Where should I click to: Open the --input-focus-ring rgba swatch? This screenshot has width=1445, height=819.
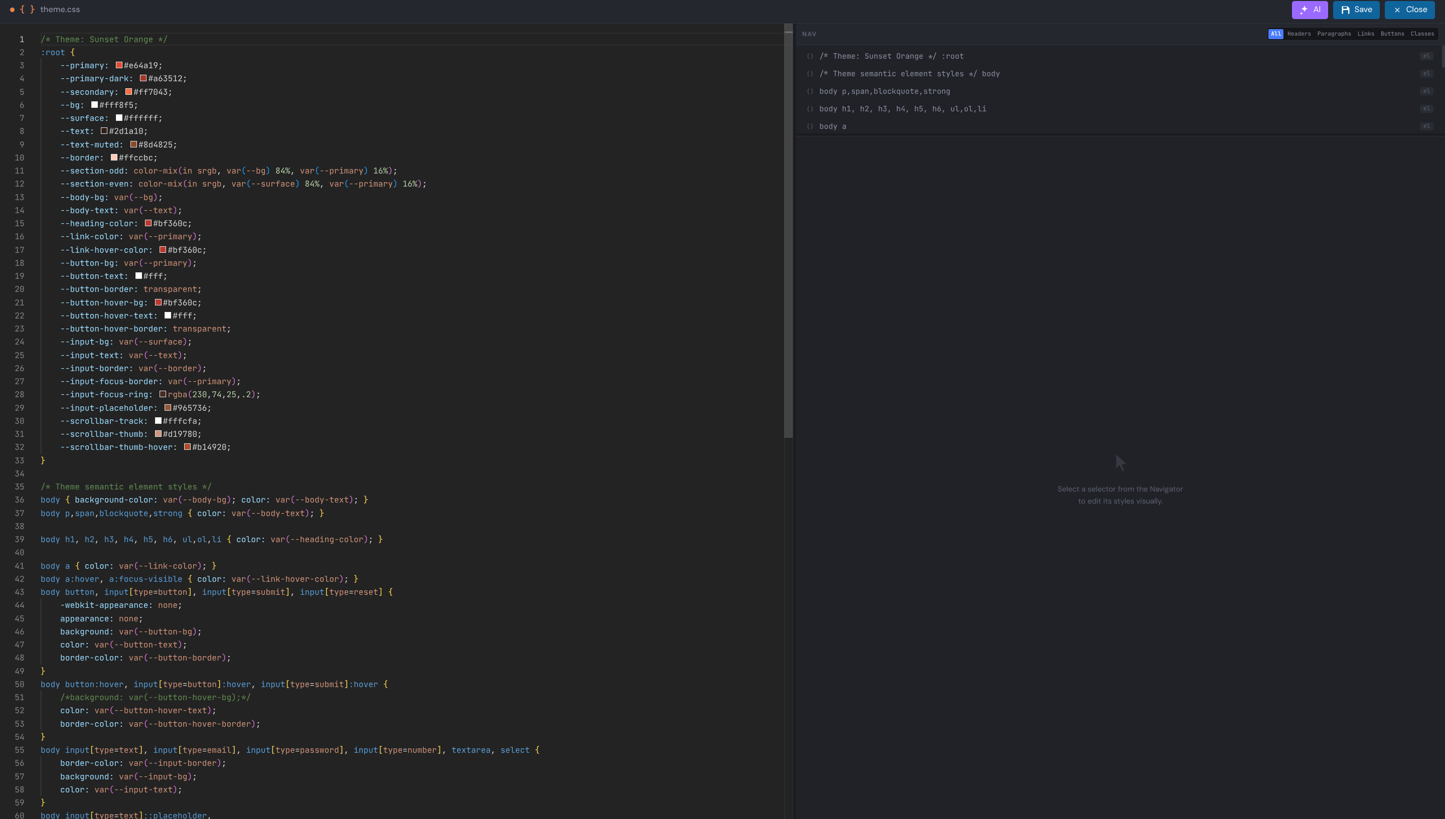point(163,394)
